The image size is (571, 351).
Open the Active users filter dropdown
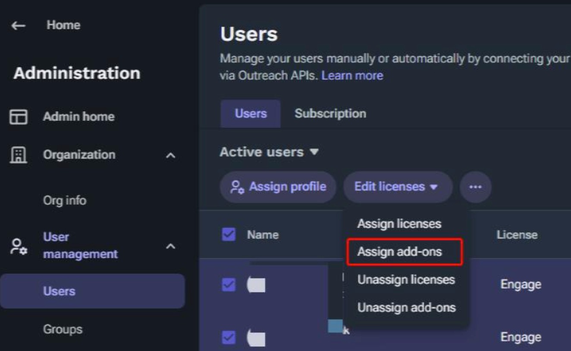click(x=269, y=152)
